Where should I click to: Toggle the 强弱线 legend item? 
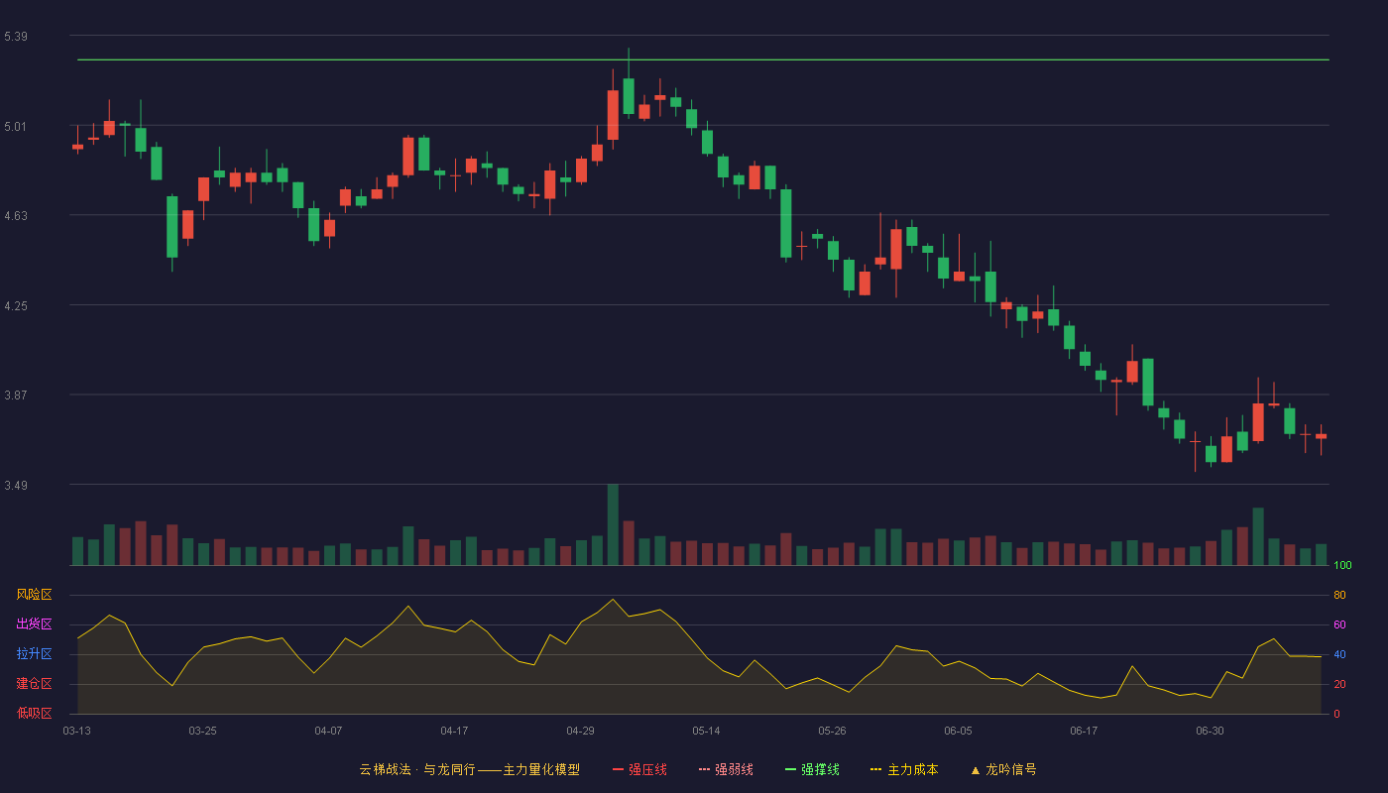coord(726,769)
